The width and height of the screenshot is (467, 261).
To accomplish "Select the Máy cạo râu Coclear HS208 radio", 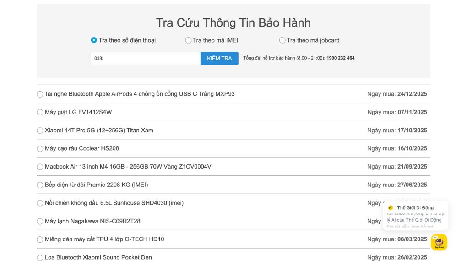I will coord(40,149).
